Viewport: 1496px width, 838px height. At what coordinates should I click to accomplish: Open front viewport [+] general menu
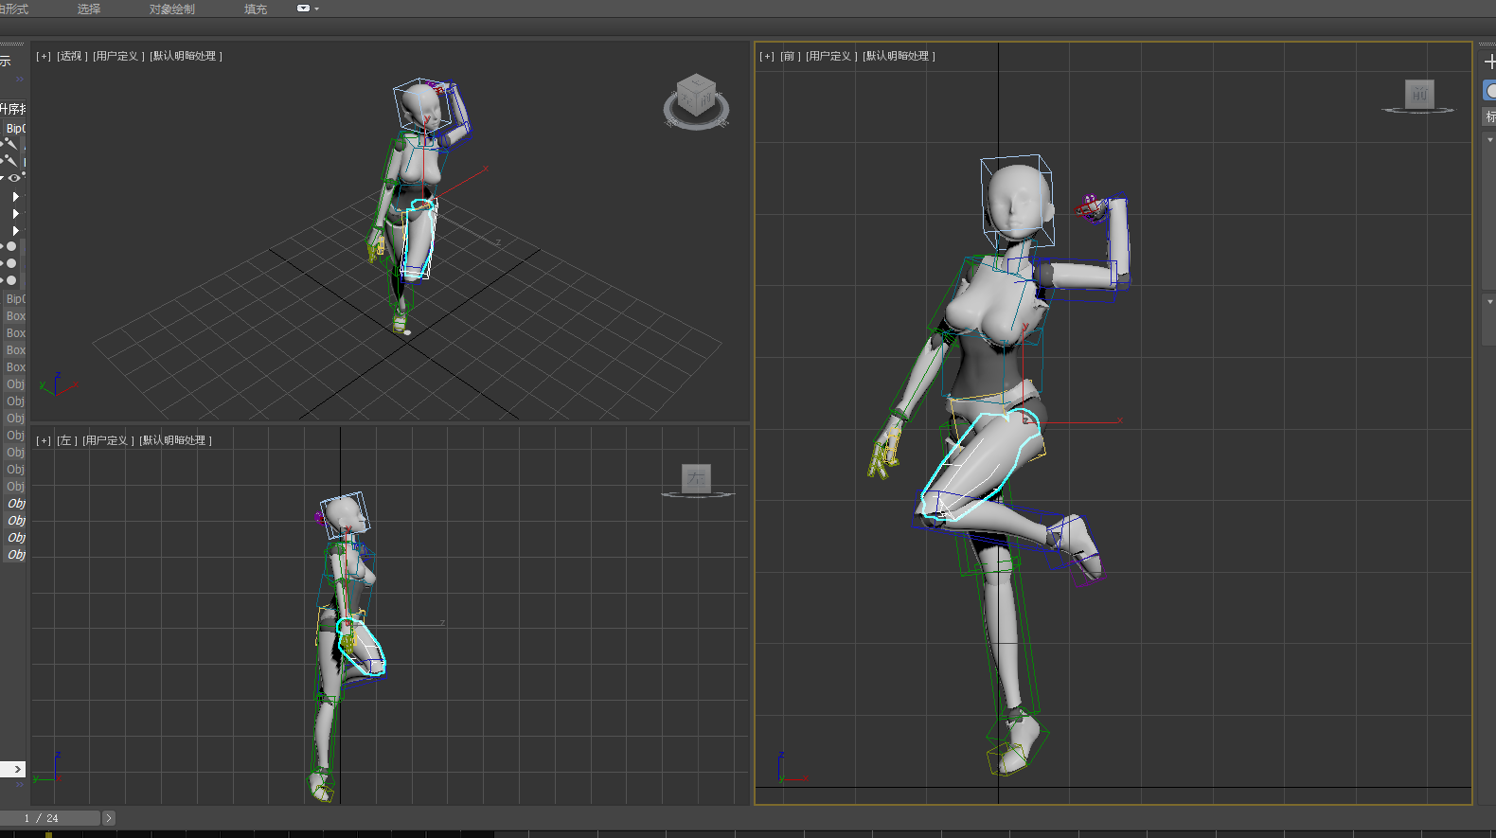click(767, 56)
